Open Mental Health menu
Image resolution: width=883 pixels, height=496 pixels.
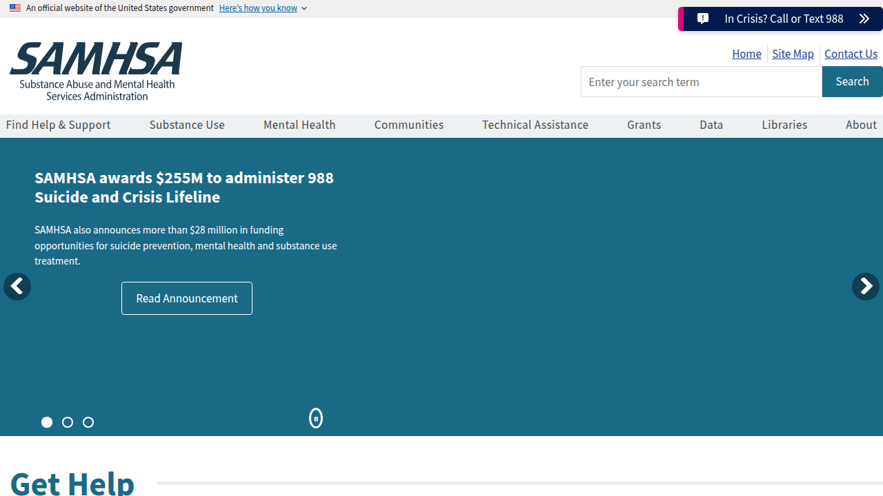tap(299, 125)
